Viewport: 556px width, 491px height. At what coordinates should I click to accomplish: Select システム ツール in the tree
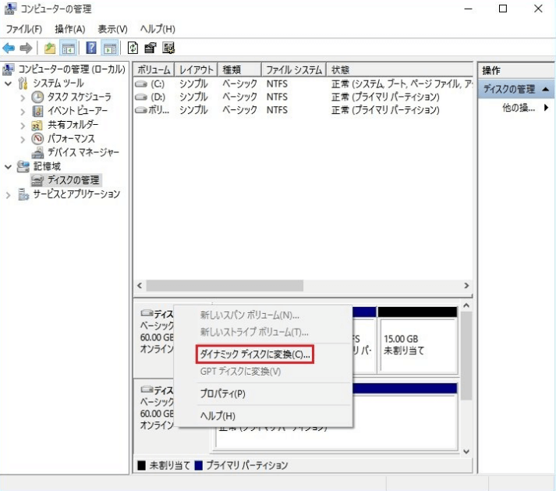pyautogui.click(x=58, y=83)
